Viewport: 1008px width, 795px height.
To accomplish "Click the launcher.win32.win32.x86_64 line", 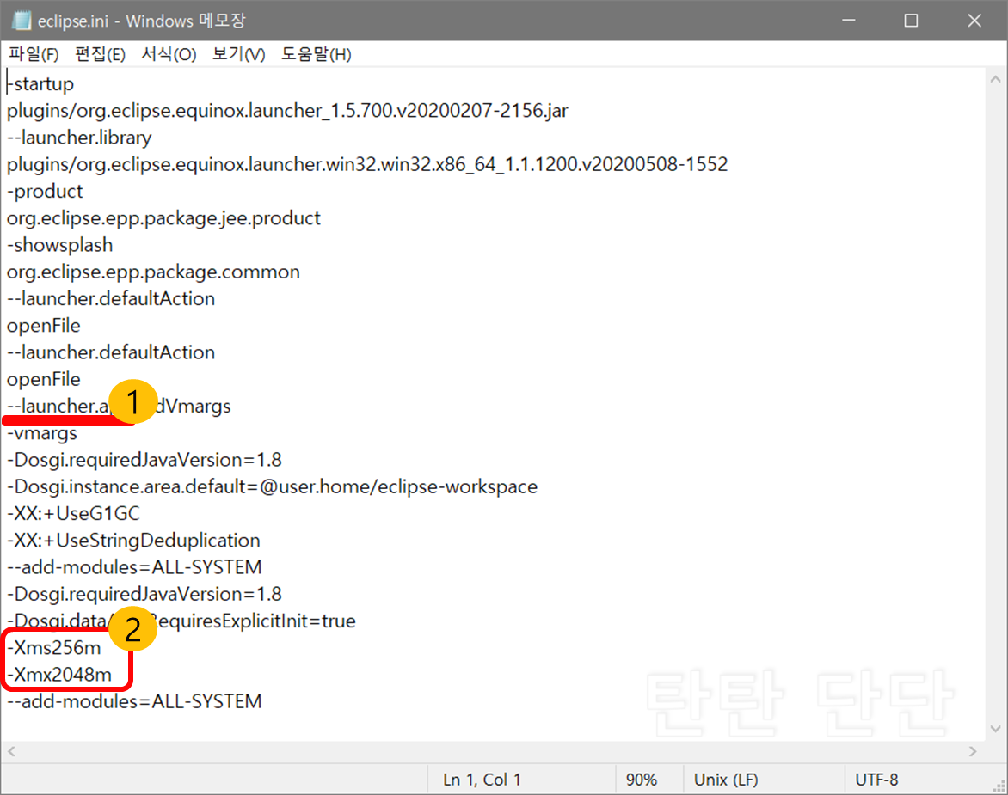I will pyautogui.click(x=367, y=165).
